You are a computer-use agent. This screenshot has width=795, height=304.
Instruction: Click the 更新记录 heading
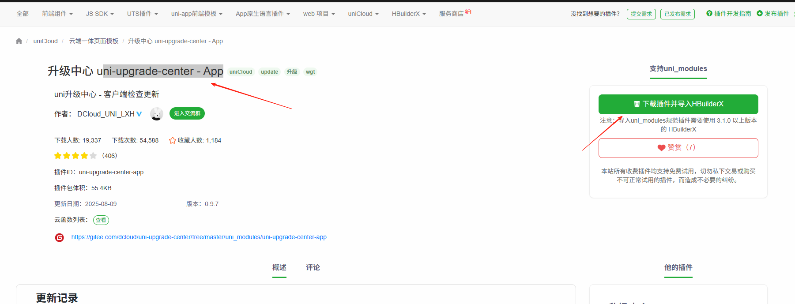57,298
